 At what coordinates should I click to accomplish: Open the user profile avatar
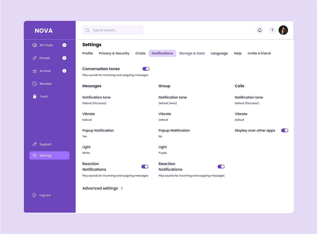283,30
